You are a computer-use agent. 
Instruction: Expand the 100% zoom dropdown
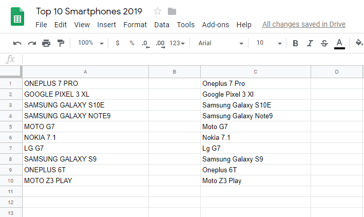(x=91, y=43)
